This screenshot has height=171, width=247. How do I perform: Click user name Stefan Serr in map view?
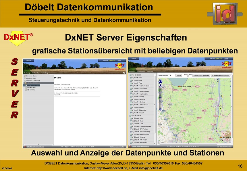pyautogui.click(x=219, y=59)
